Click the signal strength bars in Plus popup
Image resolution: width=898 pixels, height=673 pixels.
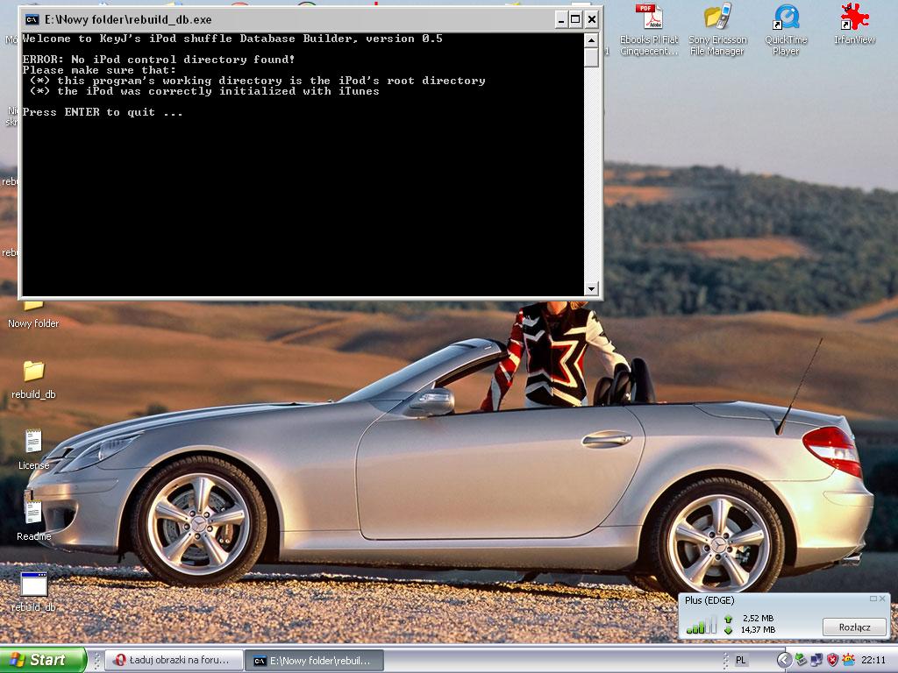point(702,625)
